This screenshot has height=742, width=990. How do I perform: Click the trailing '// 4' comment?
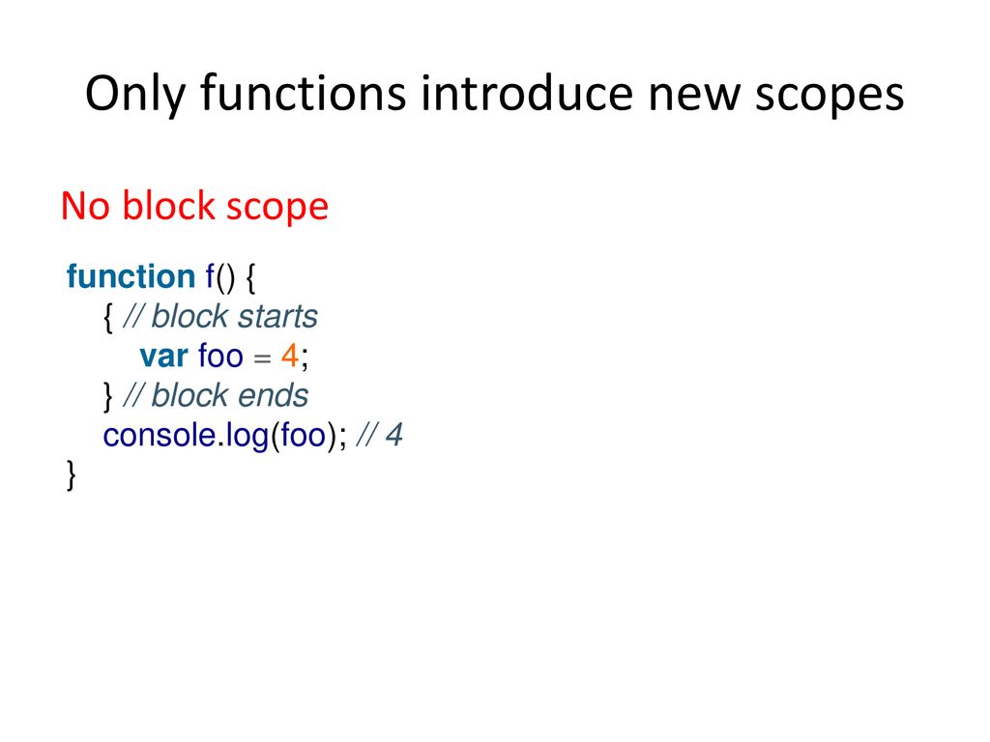point(379,436)
